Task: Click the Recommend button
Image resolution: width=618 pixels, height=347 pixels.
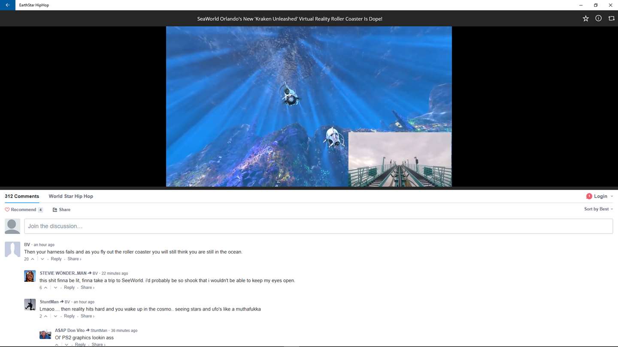Action: 24,209
